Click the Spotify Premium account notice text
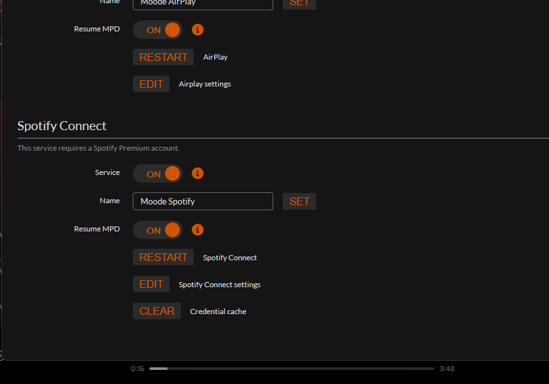549x384 pixels. tap(98, 148)
